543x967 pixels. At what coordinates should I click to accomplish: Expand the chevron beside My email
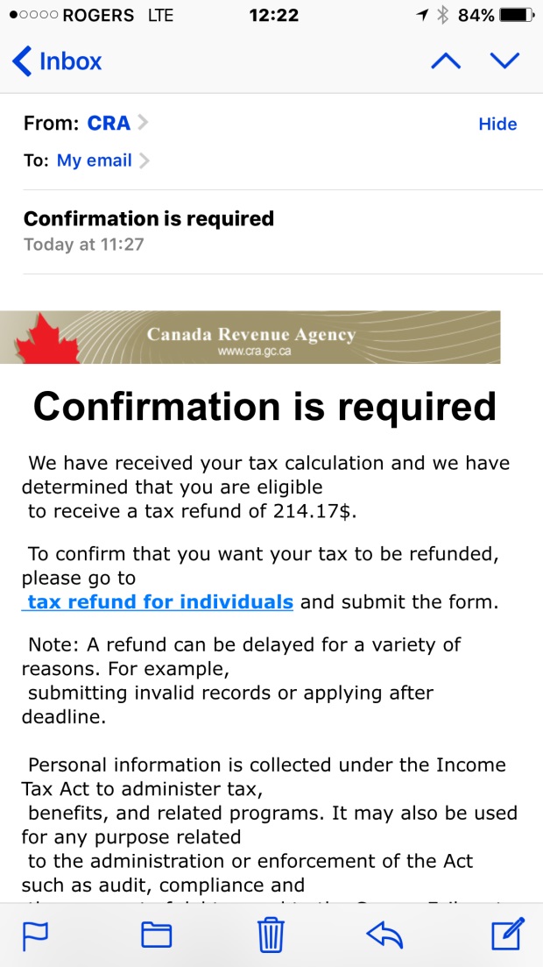[x=145, y=160]
